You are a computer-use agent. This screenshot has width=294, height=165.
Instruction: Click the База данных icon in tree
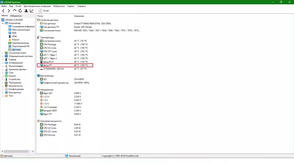(6, 92)
